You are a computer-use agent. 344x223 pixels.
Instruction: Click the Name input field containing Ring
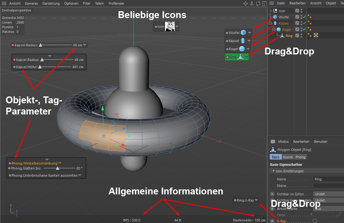click(x=328, y=179)
